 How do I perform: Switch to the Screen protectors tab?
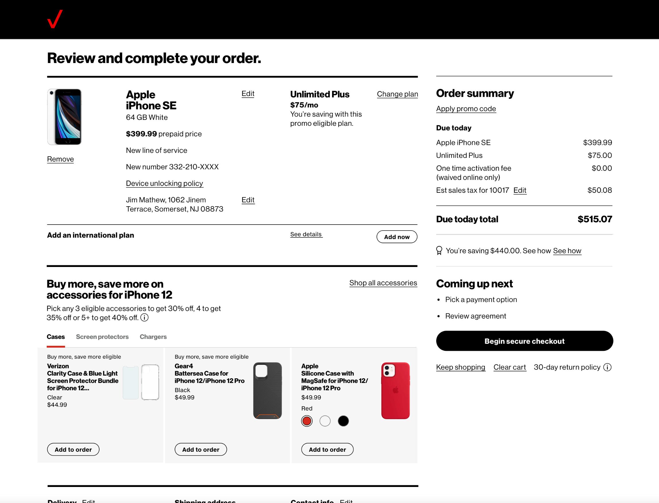click(x=102, y=337)
